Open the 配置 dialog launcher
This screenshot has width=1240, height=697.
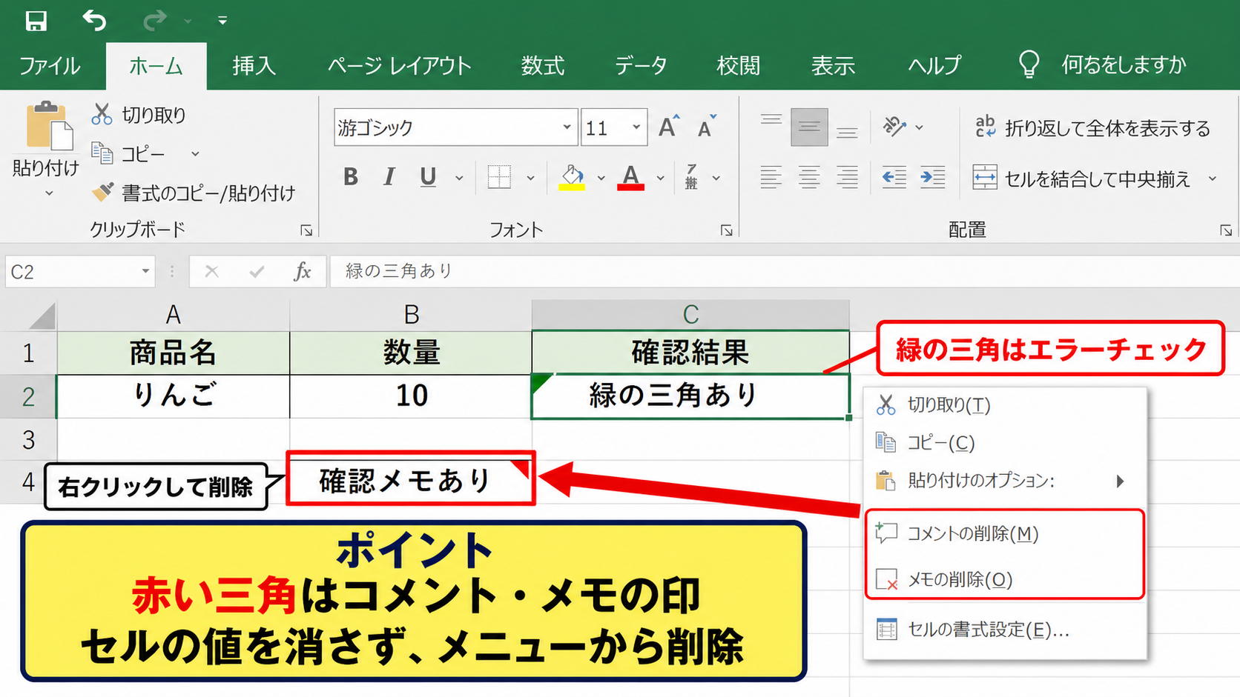[1226, 230]
